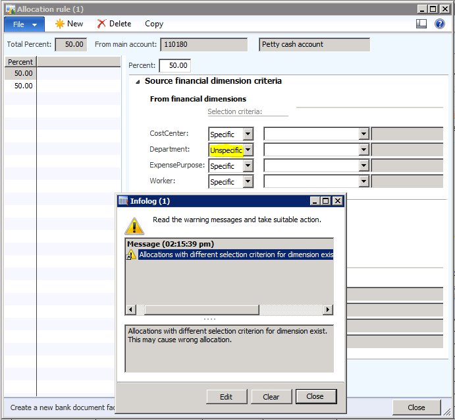The image size is (455, 420).
Task: Open CostCenter Specific dropdown
Action: tap(248, 135)
